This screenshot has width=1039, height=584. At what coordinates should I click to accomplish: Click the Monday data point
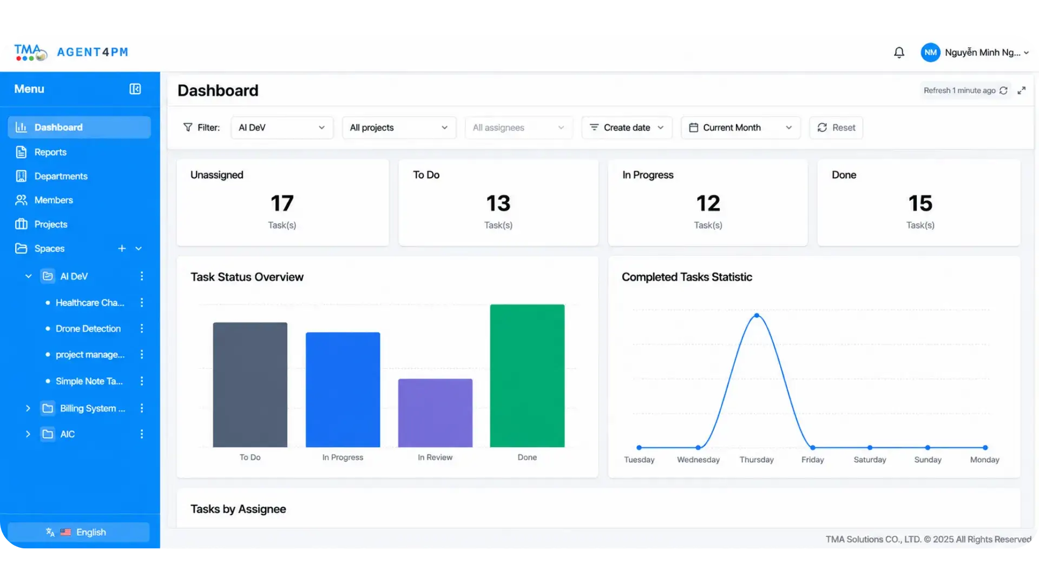click(985, 448)
